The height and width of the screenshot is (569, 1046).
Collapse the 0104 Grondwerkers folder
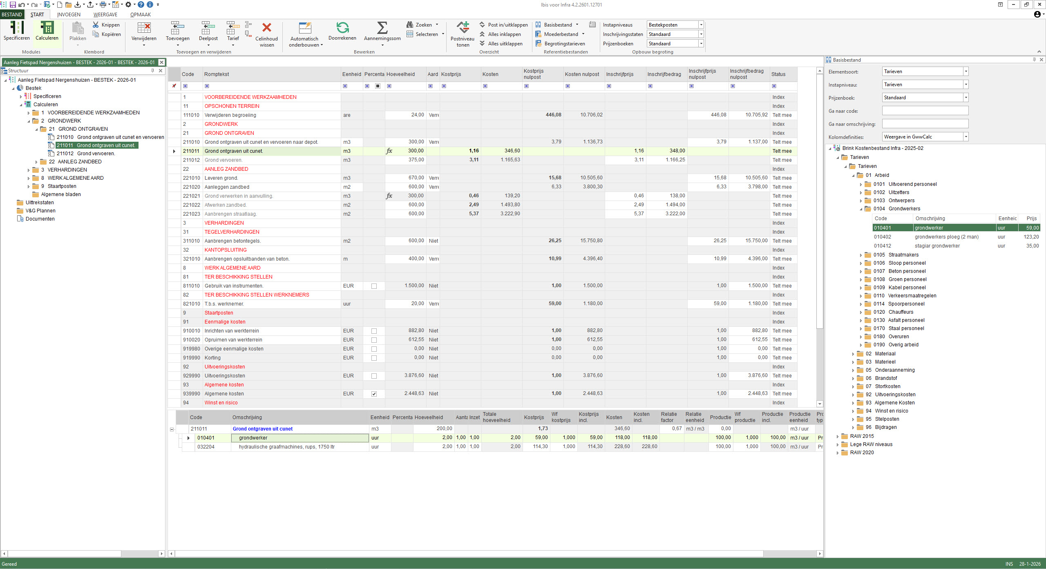point(861,208)
